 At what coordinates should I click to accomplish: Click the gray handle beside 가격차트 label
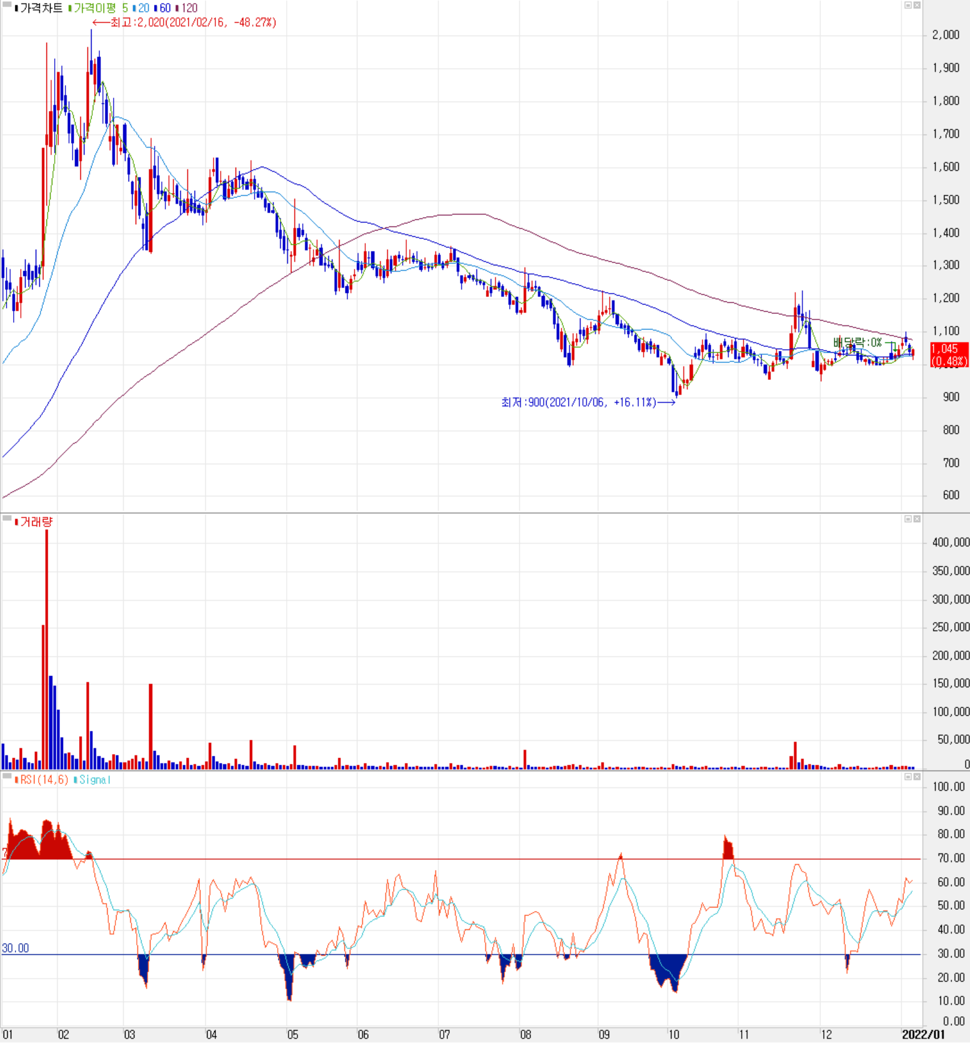click(7, 5)
